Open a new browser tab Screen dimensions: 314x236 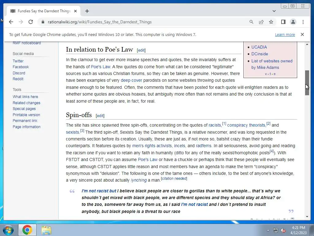(x=87, y=11)
